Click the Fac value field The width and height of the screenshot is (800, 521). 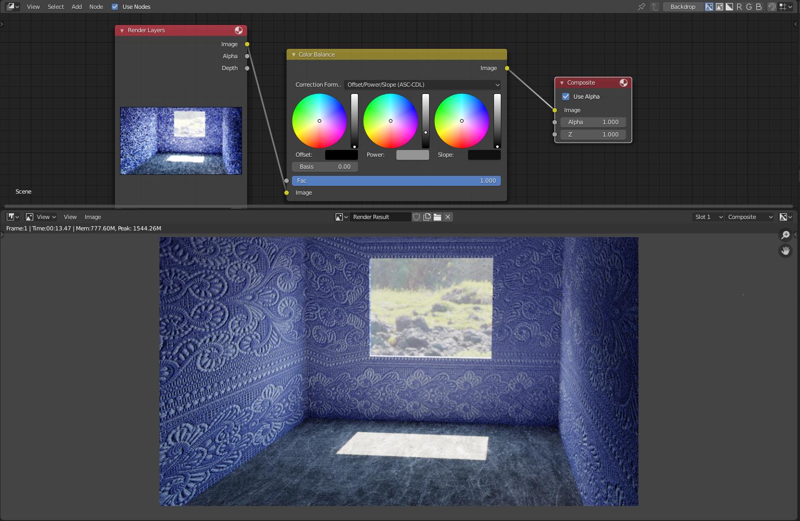coord(396,181)
